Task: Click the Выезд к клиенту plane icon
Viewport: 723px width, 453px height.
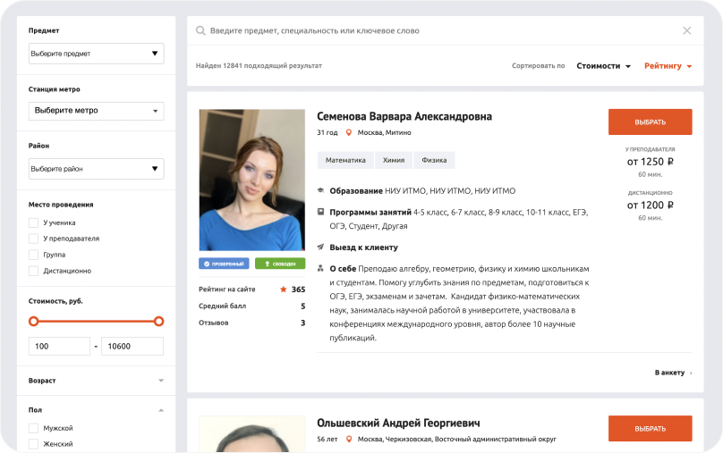Action: point(320,247)
